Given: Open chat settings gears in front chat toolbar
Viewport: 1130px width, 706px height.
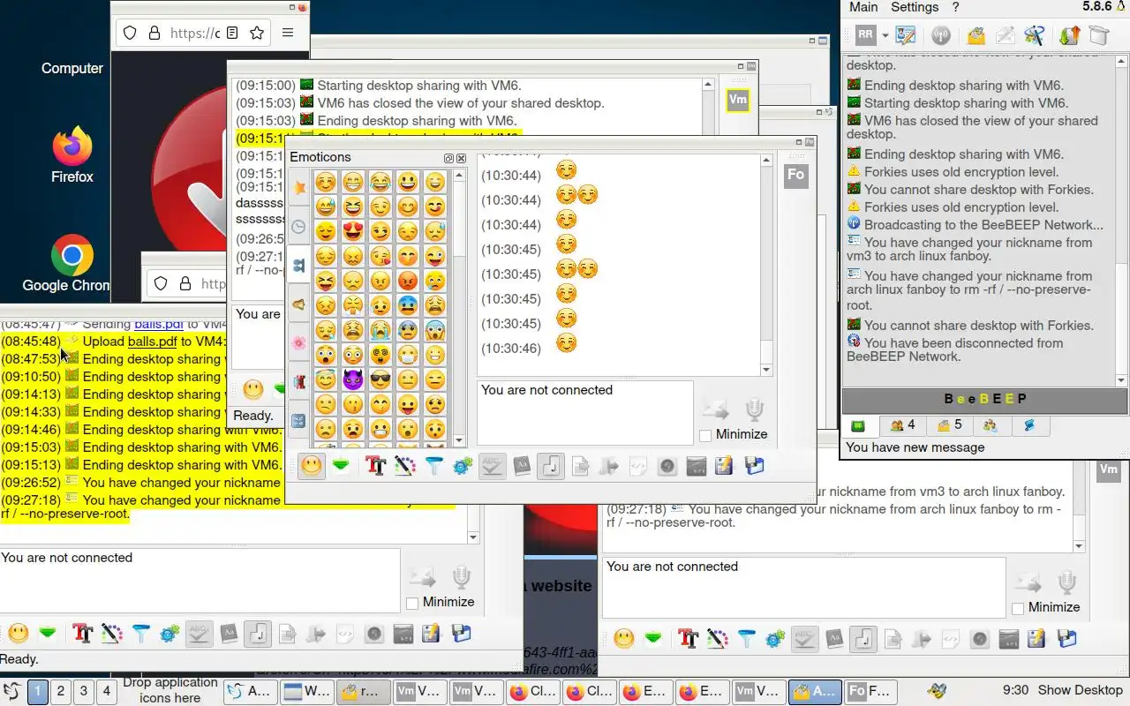Looking at the screenshot, I should 463,466.
